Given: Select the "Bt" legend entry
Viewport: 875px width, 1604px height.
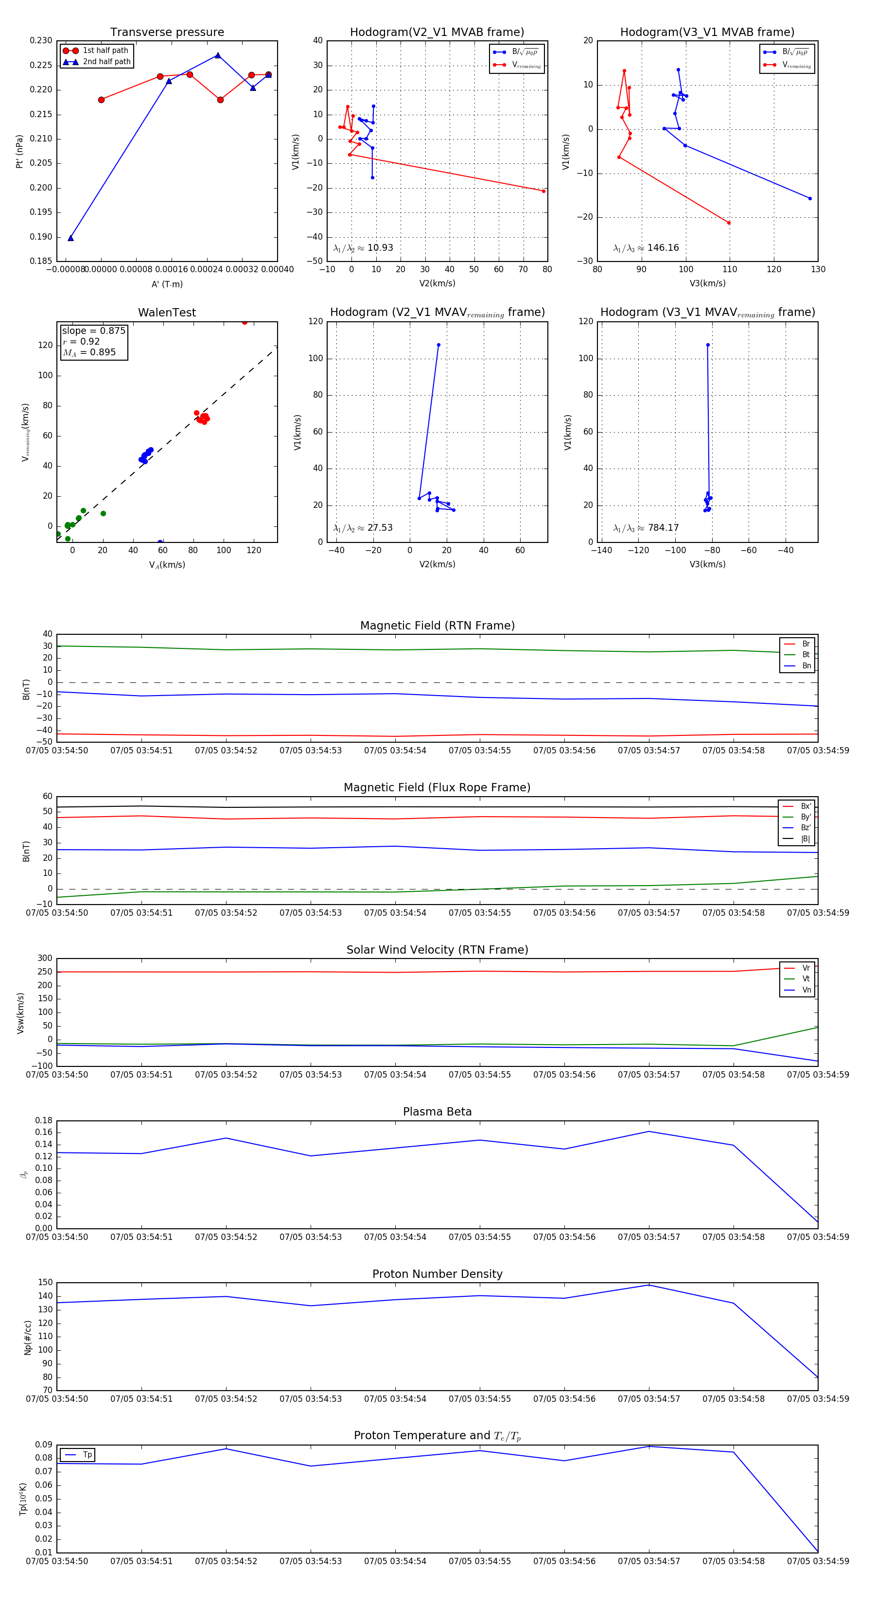Looking at the screenshot, I should click(x=798, y=654).
